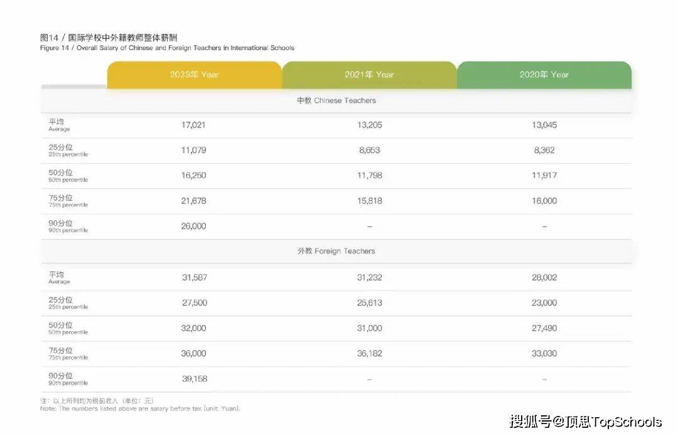The height and width of the screenshot is (436, 678).
Task: Click the Chinese Teachers 75分位 row label
Action: point(68,201)
